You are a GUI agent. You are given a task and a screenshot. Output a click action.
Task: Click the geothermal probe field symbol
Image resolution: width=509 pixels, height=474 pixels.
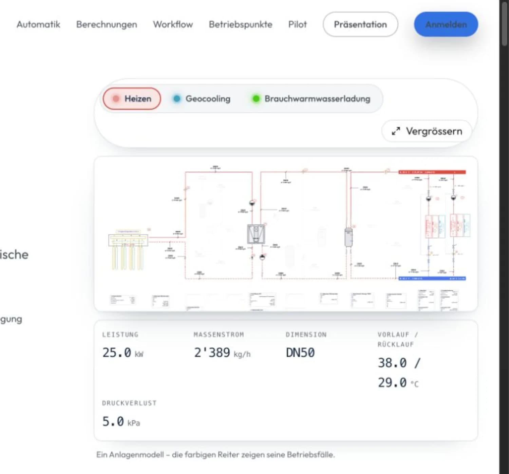coord(128,250)
